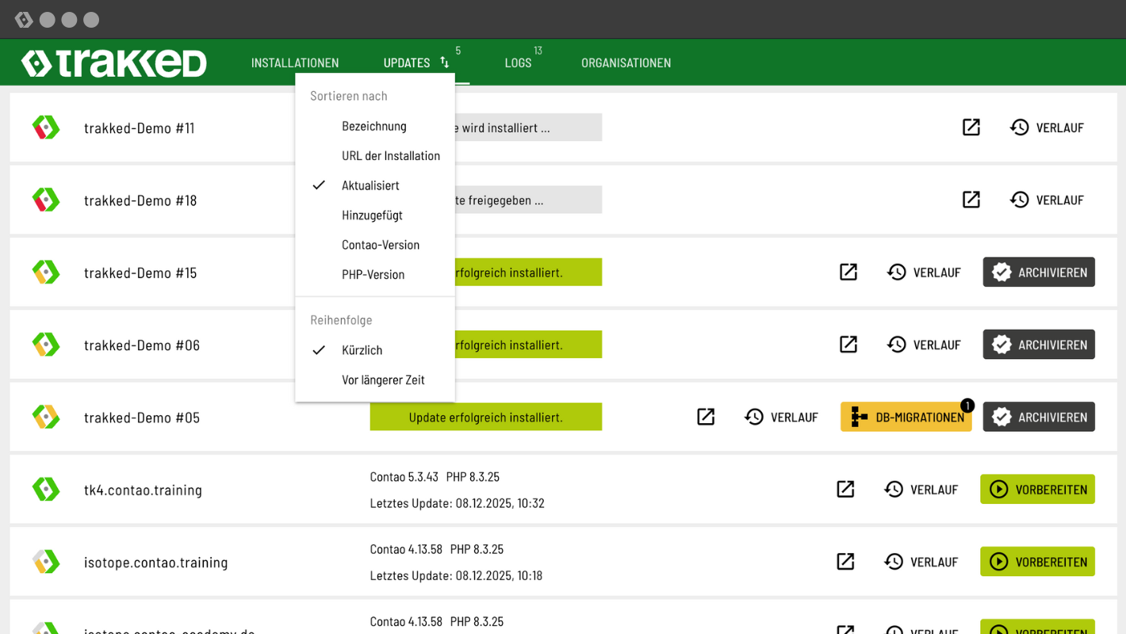Click status icon of isotope.contao.training
Image resolution: width=1126 pixels, height=634 pixels.
pos(46,562)
